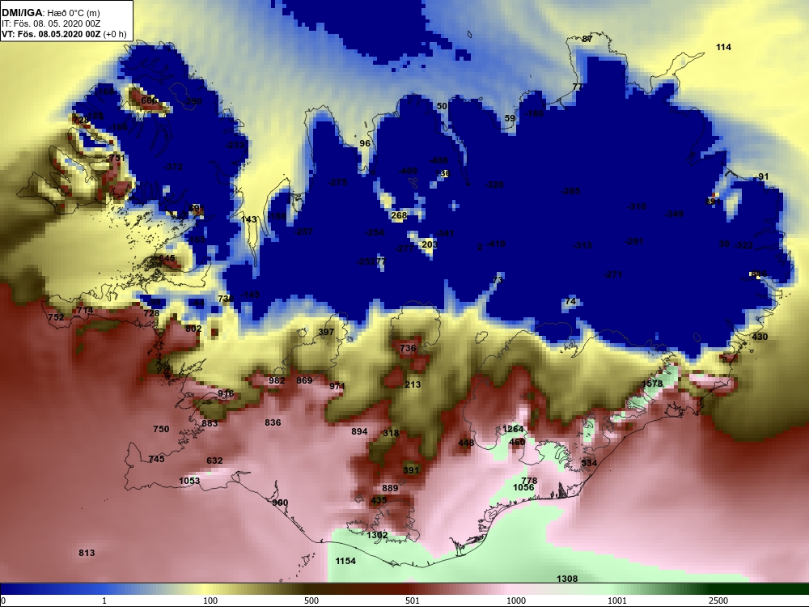Viewport: 809px width, 607px height.
Task: Click the map value "750"
Action: click(161, 429)
